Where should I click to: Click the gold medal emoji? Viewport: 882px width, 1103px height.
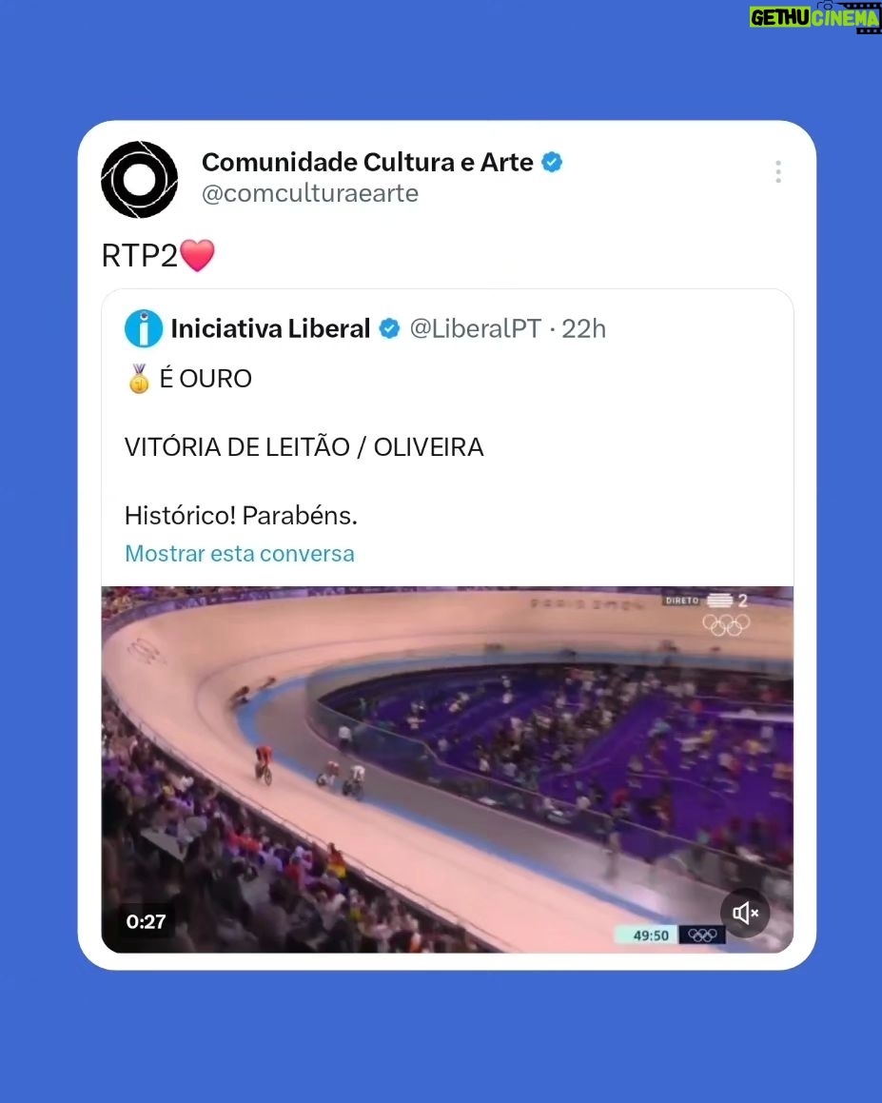tap(139, 379)
